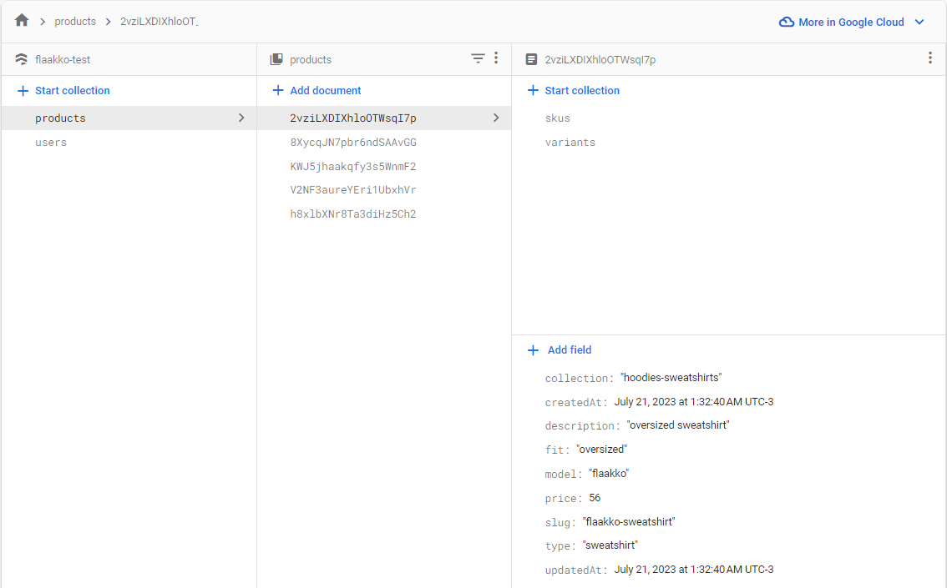Image resolution: width=947 pixels, height=588 pixels.
Task: Expand the products collection chevron
Action: point(241,118)
